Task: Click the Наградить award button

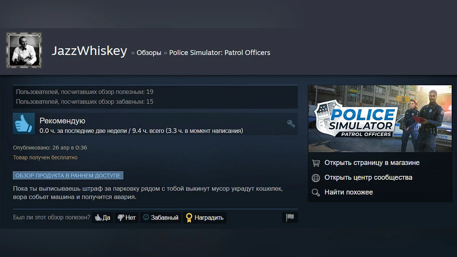Action: [x=205, y=218]
